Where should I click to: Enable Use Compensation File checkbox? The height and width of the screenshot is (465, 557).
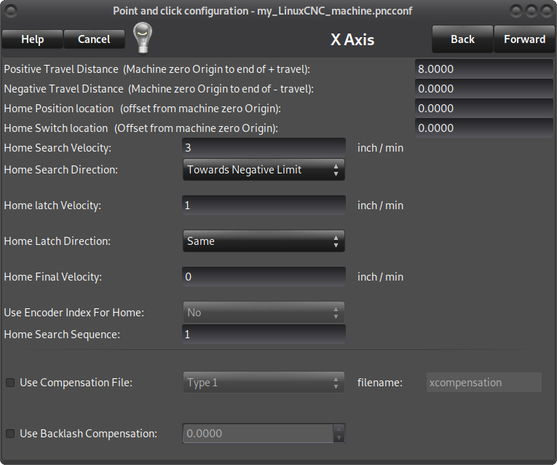tap(10, 383)
